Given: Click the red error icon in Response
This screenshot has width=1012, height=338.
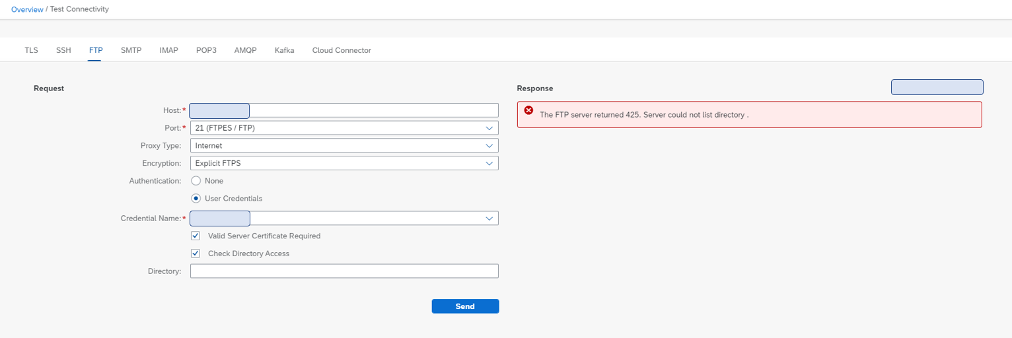Looking at the screenshot, I should [528, 110].
